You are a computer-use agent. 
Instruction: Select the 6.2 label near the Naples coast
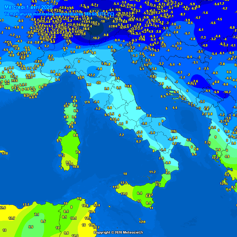pos(139,141)
